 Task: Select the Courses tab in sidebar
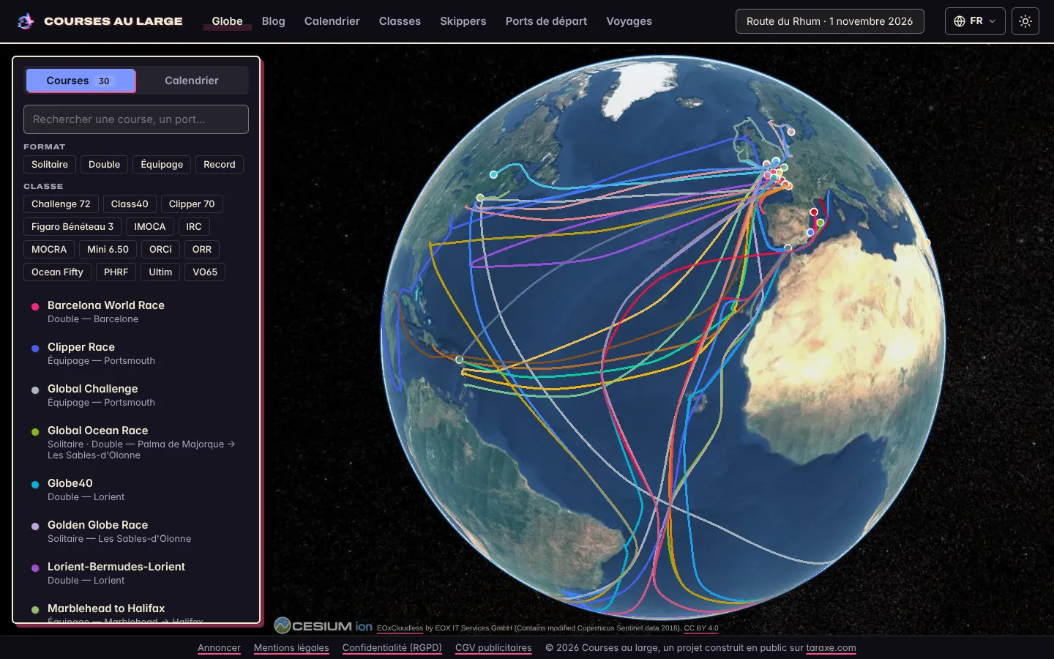81,81
